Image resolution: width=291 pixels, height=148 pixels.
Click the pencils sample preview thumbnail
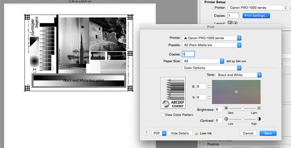click(x=173, y=92)
